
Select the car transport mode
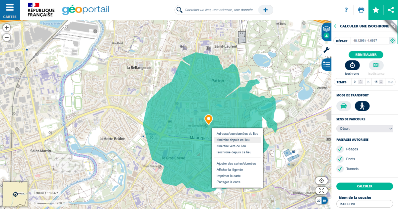344,106
